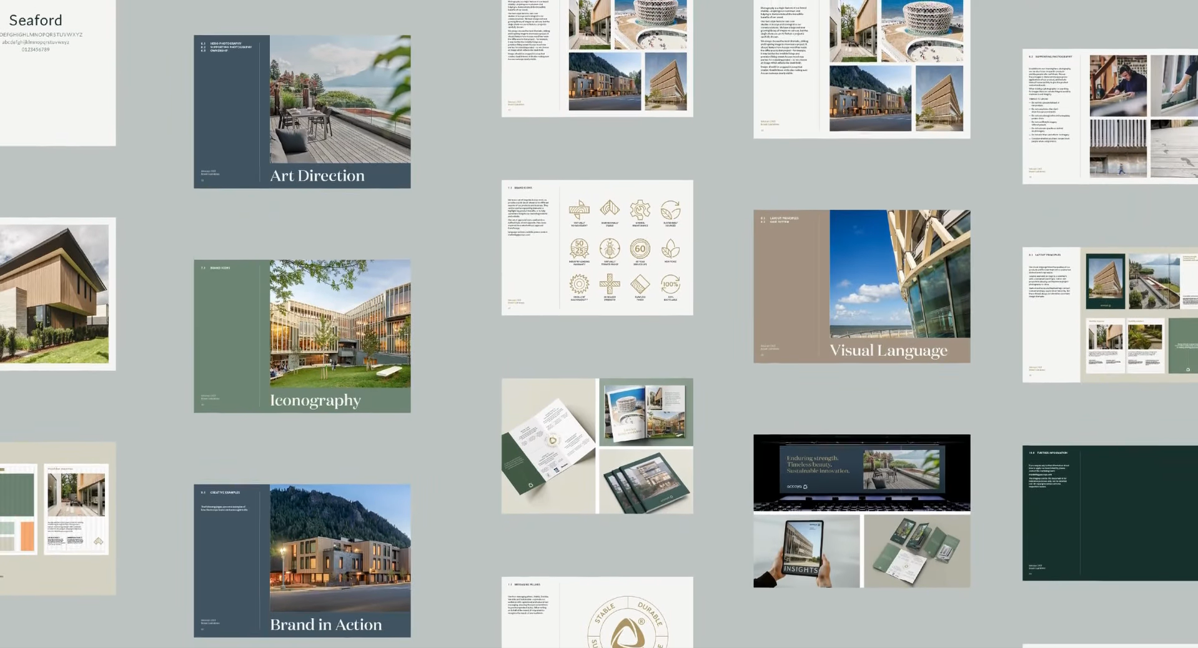Viewport: 1198px width, 648px height.
Task: Select the gear and wrench maintenance icon
Action: click(x=640, y=210)
